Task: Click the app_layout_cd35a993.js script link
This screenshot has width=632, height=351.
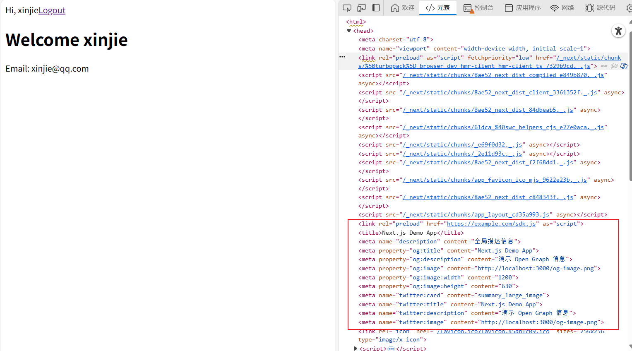Action: pos(476,215)
